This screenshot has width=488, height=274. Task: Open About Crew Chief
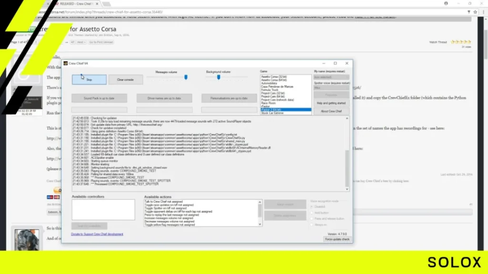click(x=331, y=111)
